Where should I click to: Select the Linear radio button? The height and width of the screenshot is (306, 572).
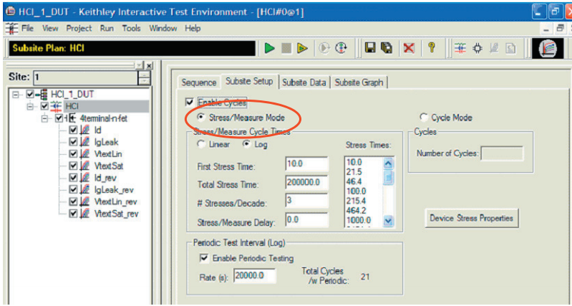[x=200, y=144]
